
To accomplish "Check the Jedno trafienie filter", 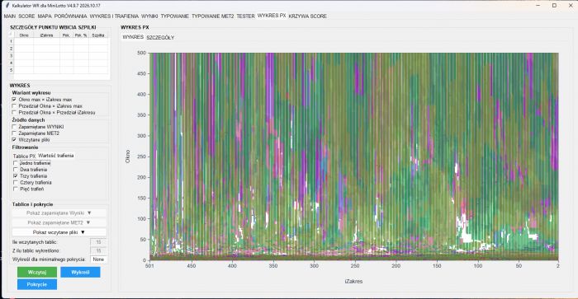I will [15, 163].
